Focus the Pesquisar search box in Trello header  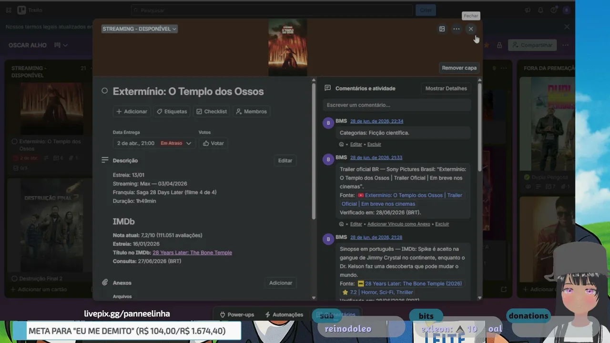[x=272, y=10]
